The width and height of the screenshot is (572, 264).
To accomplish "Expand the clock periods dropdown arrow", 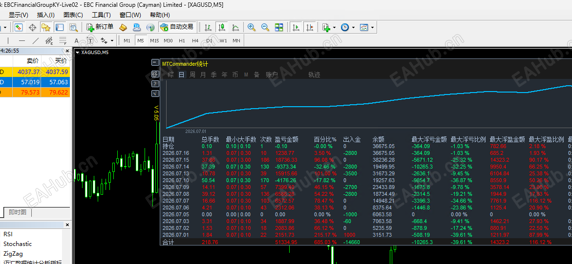I will [354, 28].
